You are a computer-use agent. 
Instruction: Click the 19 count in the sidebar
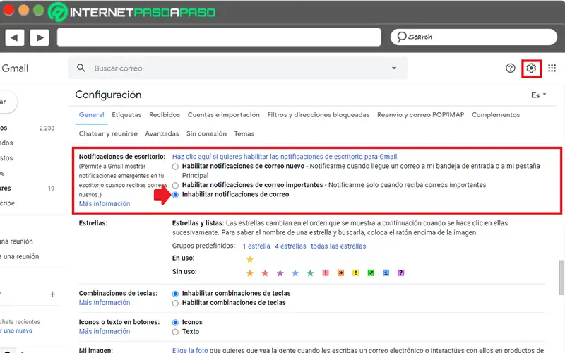51,189
